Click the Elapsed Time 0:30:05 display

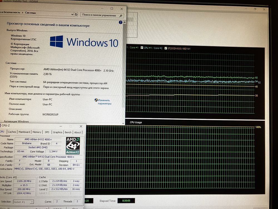tap(126, 201)
